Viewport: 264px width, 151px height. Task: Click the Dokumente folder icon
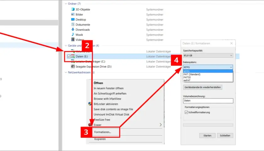[x=73, y=25]
